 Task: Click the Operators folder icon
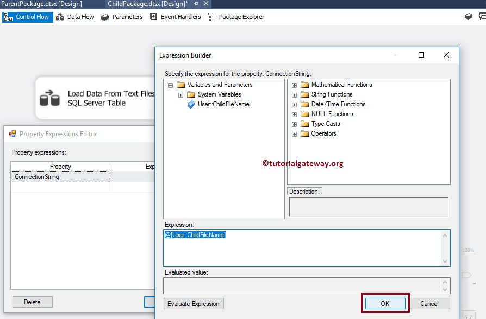click(x=306, y=133)
